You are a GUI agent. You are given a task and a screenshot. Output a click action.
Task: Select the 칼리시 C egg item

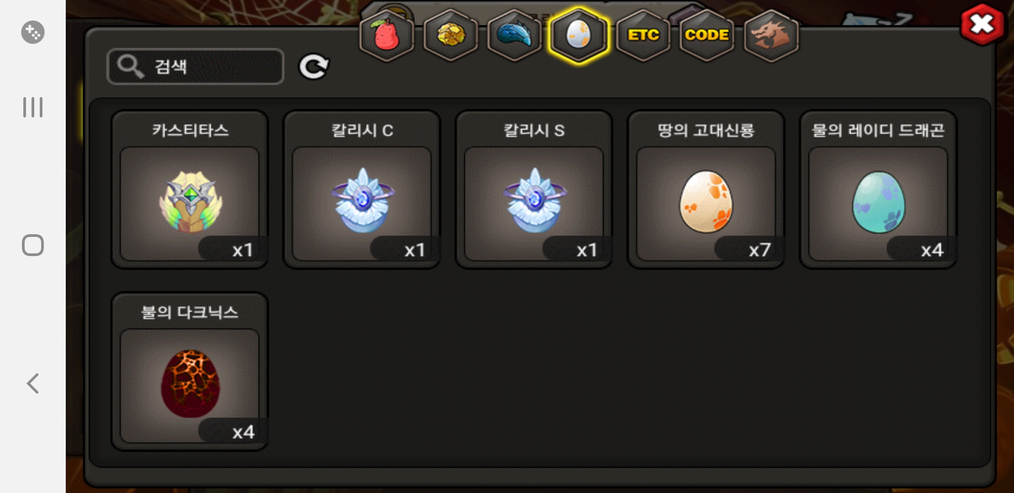362,190
